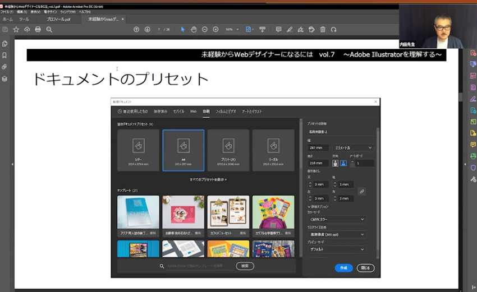Open the 表示 menu
Screen dimensions: 477x292
(35, 12)
